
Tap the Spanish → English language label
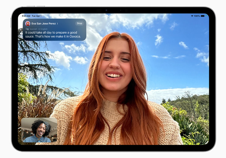(38, 29)
